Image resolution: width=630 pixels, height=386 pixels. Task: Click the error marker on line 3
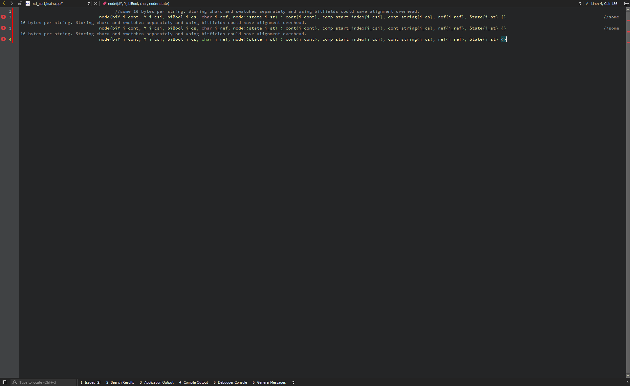3,28
